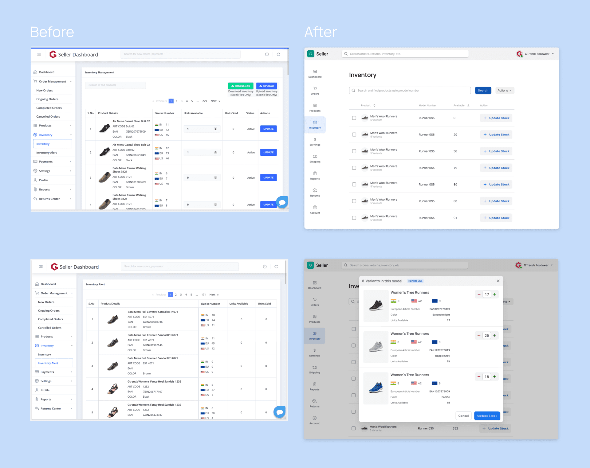Click the Shipping truck icon in the After sidebar
This screenshot has width=590, height=468.
315,157
